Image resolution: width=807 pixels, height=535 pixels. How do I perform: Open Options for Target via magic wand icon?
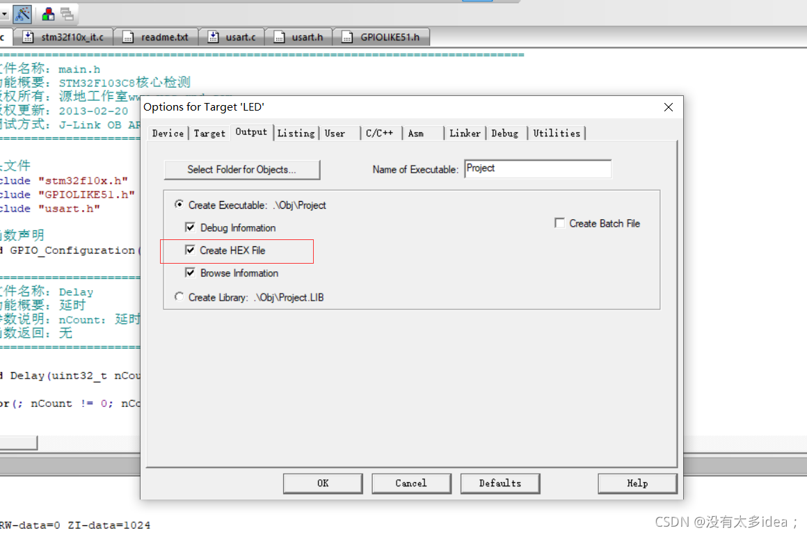pyautogui.click(x=22, y=14)
